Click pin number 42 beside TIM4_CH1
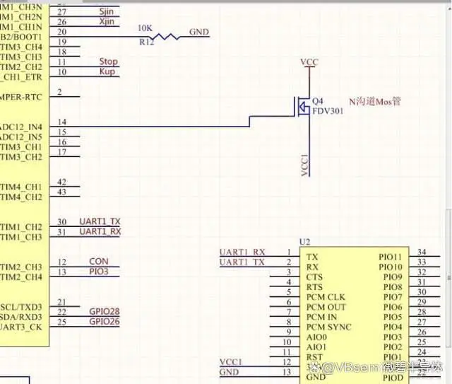452x384 pixels. tap(61, 182)
